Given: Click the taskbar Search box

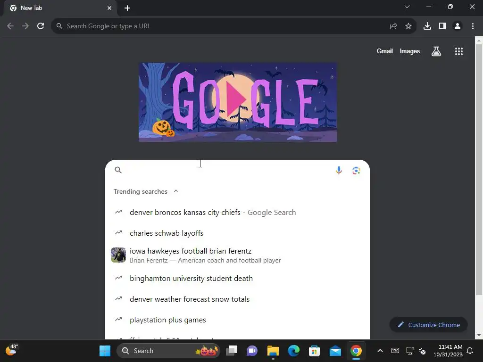Looking at the screenshot, I should tap(168, 351).
